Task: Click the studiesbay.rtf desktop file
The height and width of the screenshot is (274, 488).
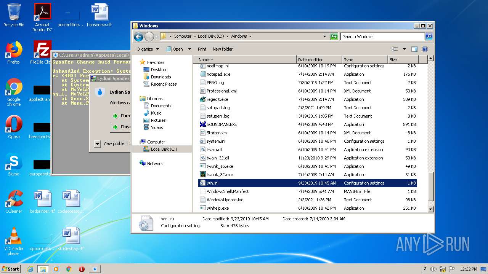Action: 71,239
